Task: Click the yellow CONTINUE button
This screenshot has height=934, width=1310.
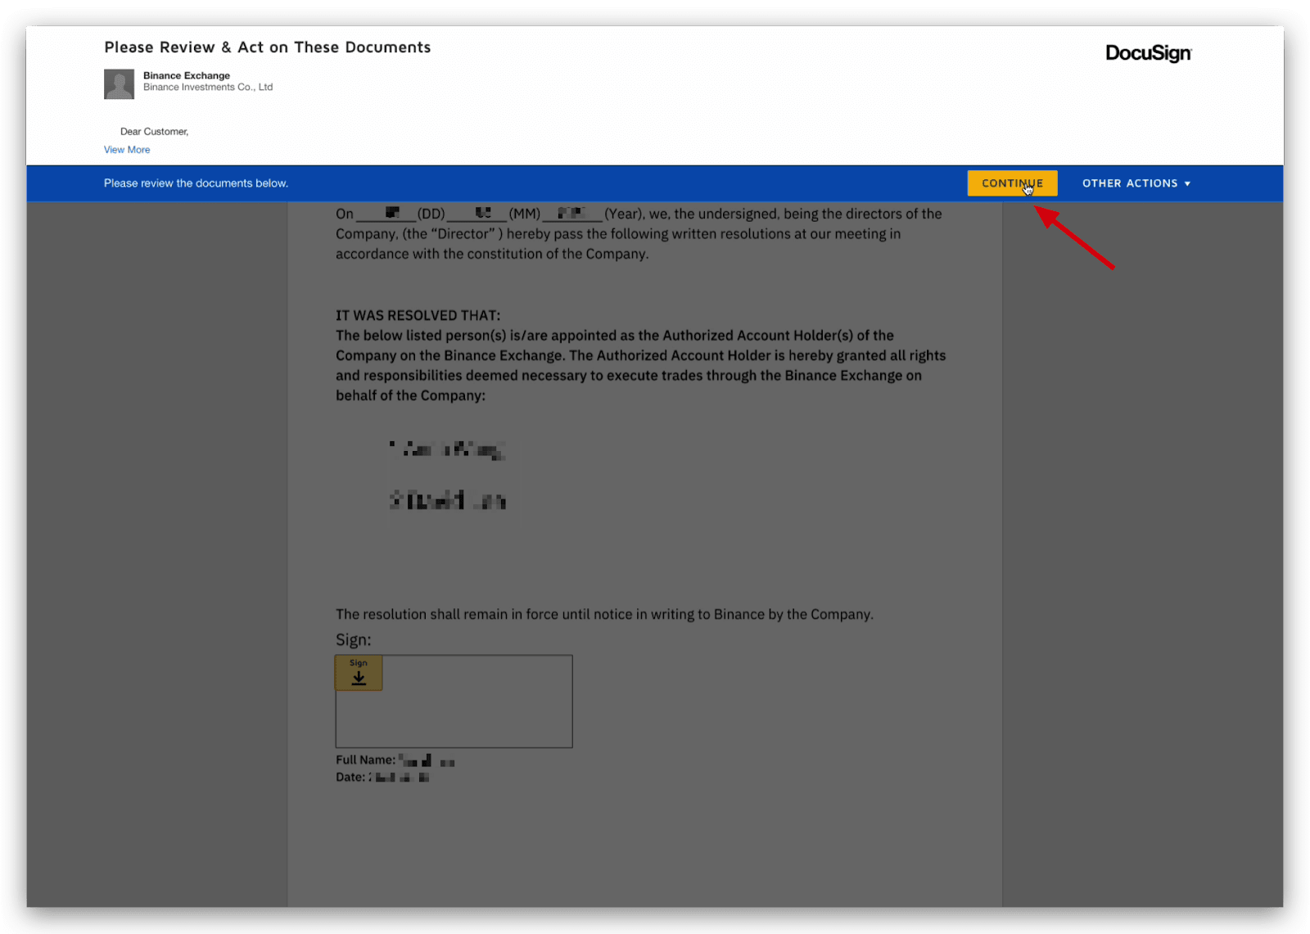Action: tap(1011, 183)
